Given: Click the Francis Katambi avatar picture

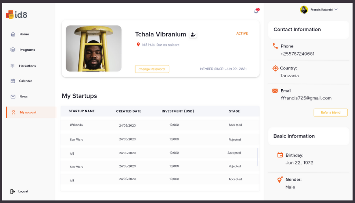Looking at the screenshot, I should point(304,9).
